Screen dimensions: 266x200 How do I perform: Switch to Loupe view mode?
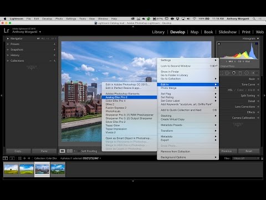coord(63,151)
